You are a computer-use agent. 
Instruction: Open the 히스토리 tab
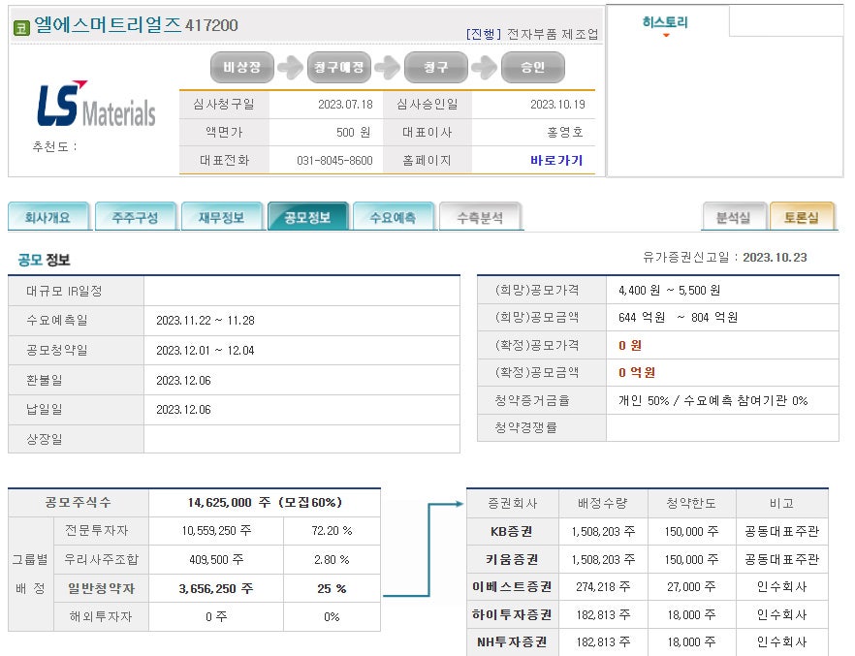(x=665, y=22)
